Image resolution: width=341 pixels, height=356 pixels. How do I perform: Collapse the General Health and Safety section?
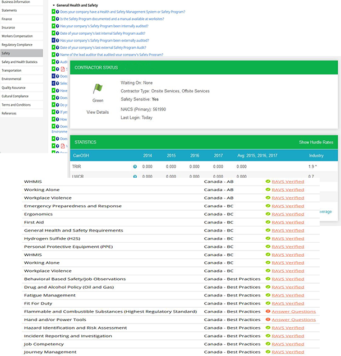point(53,5)
